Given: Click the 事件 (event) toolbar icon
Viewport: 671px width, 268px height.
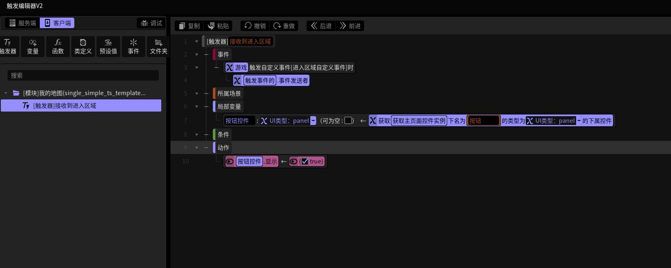Looking at the screenshot, I should tap(134, 47).
